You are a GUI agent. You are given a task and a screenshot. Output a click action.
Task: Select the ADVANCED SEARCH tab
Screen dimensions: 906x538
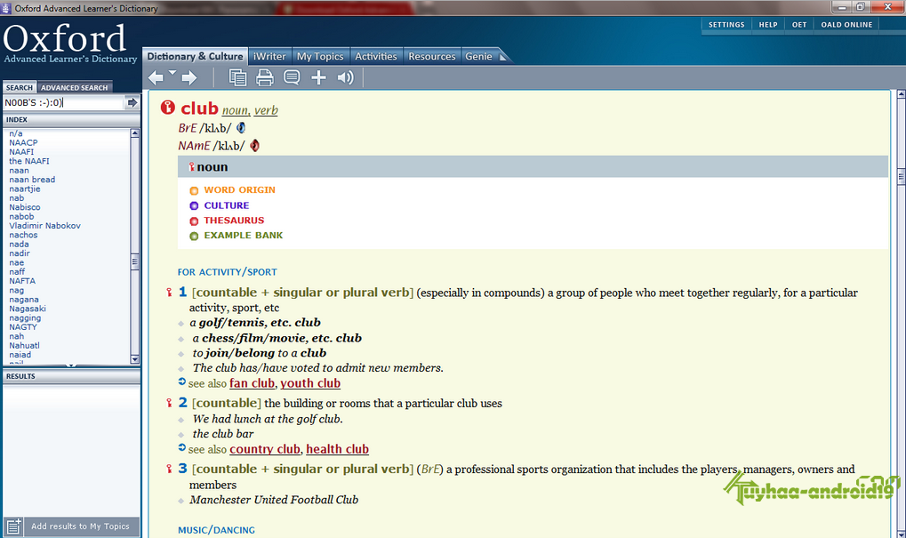pos(74,88)
